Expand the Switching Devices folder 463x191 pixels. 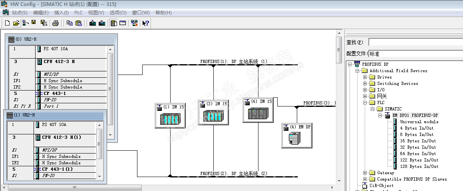365,83
